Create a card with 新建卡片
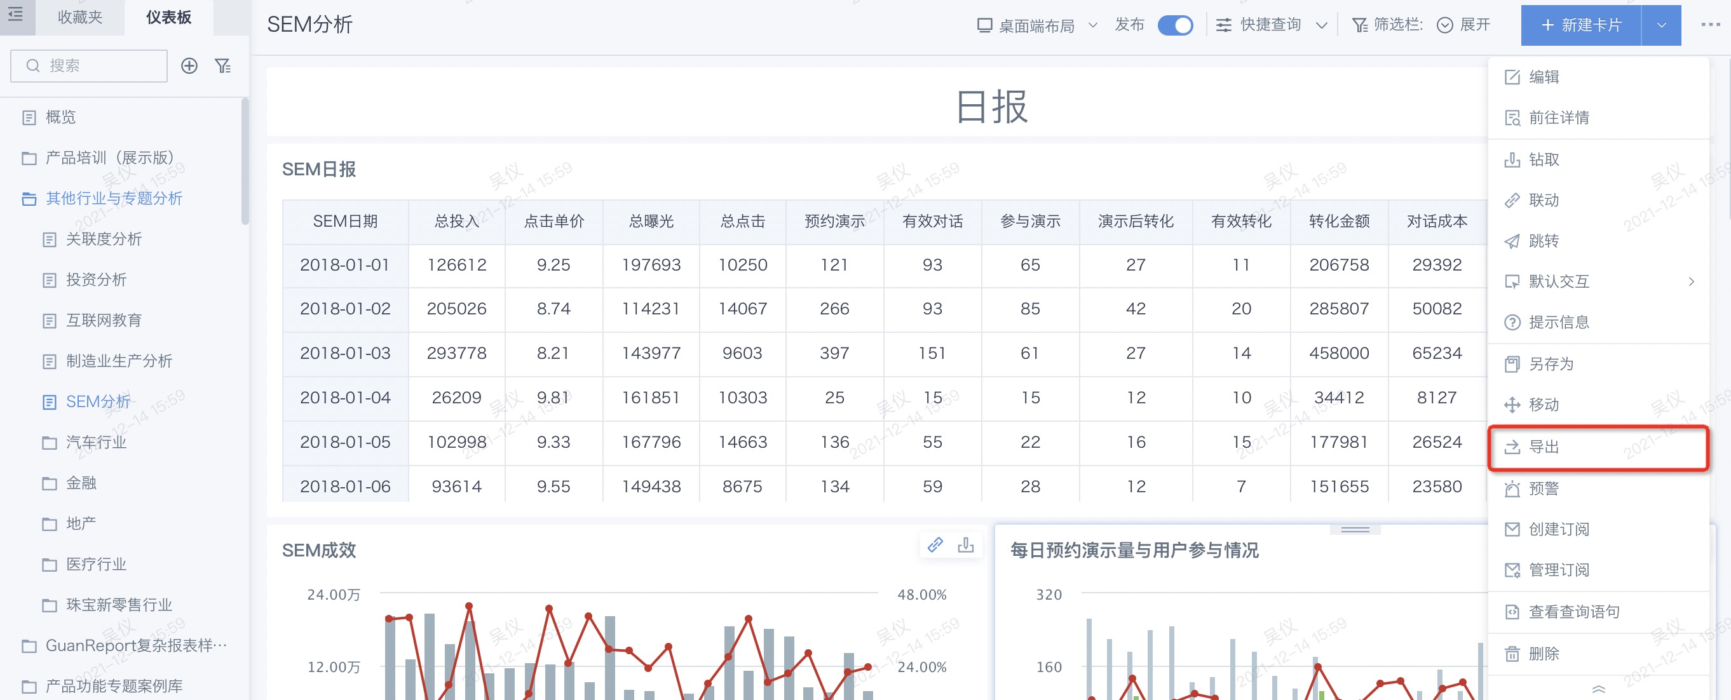This screenshot has width=1731, height=700. (x=1581, y=25)
